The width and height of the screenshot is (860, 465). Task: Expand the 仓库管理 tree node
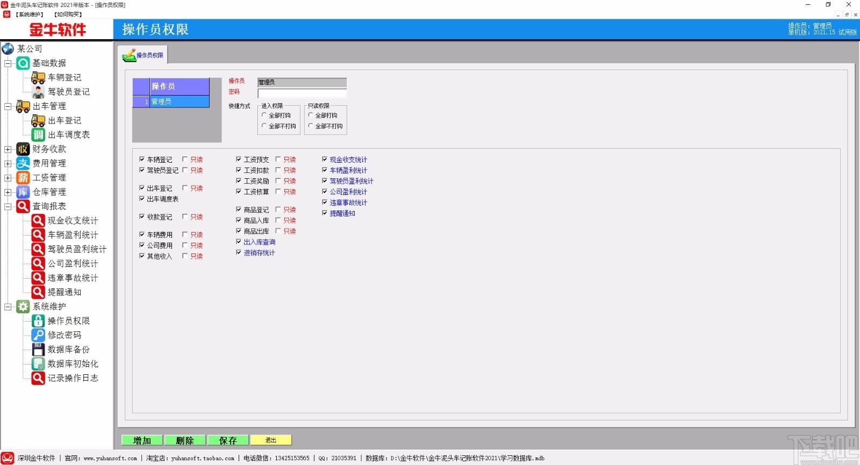pyautogui.click(x=8, y=192)
